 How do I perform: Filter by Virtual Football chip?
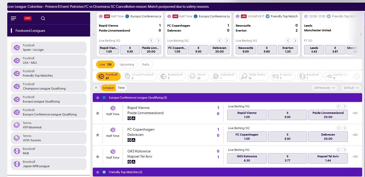139,76
